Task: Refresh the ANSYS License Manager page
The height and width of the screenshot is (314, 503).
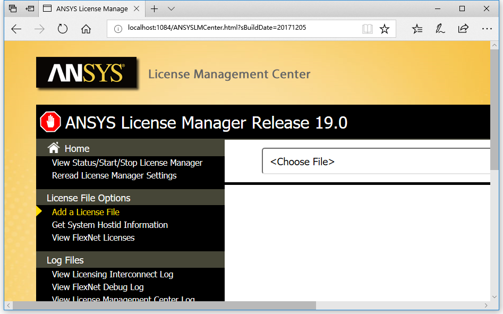Action: [x=63, y=29]
